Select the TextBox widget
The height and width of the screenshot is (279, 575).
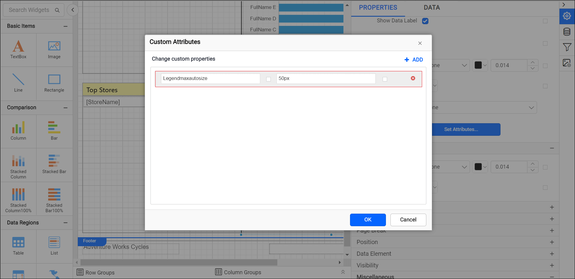pyautogui.click(x=18, y=50)
